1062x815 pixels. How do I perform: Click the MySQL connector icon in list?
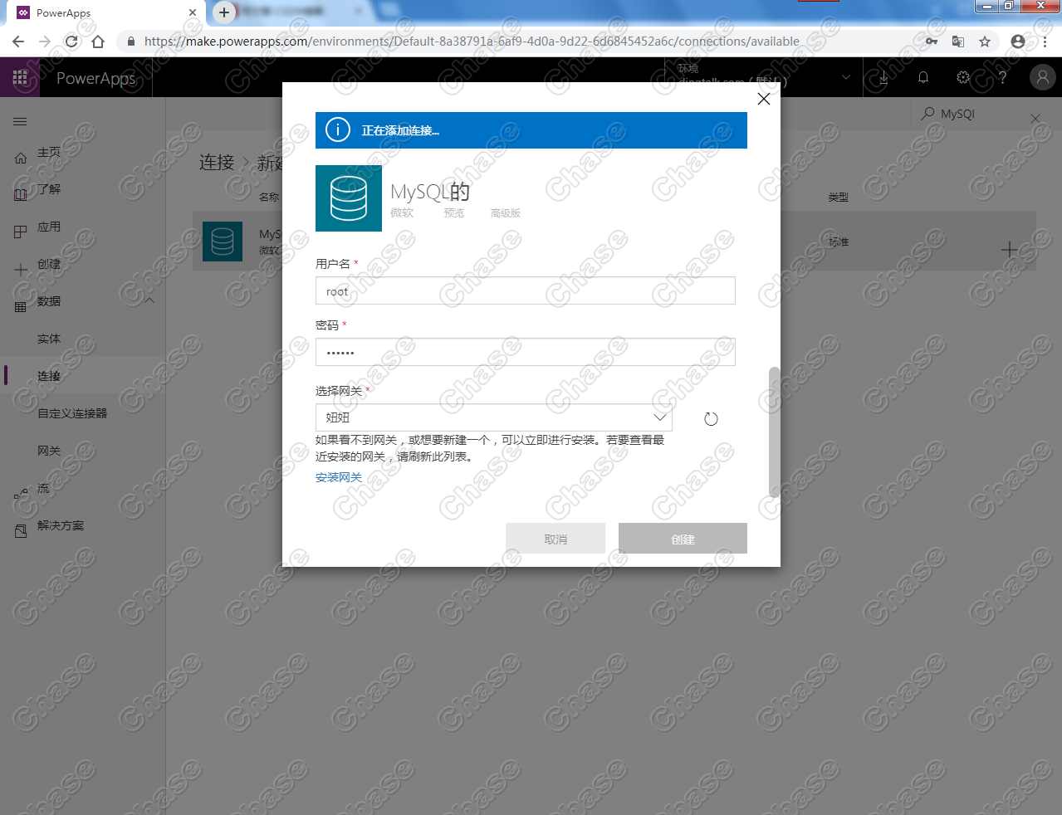223,242
